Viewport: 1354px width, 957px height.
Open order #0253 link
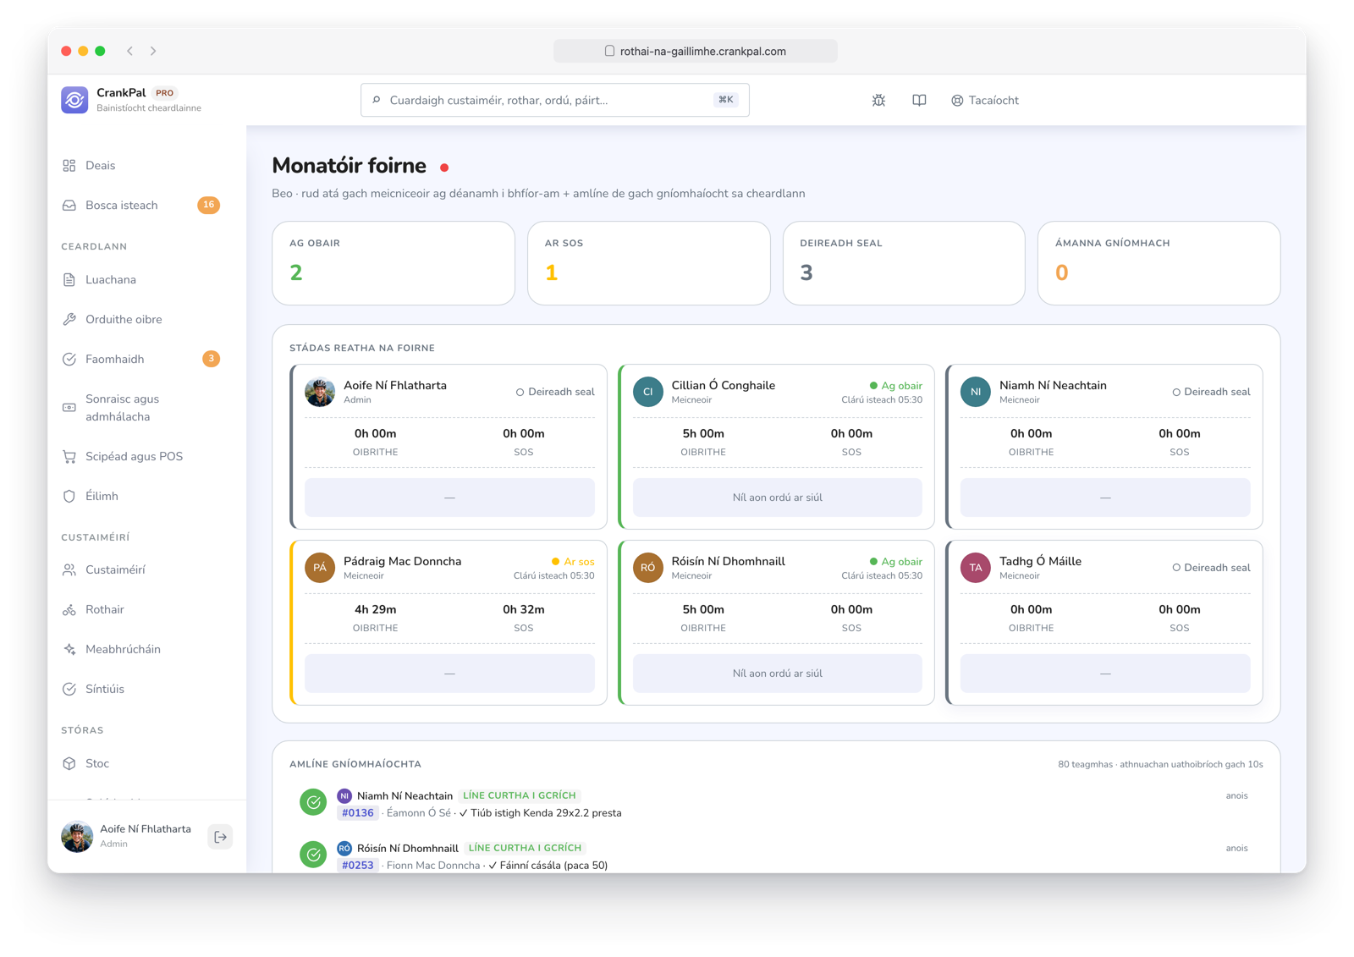coord(358,866)
